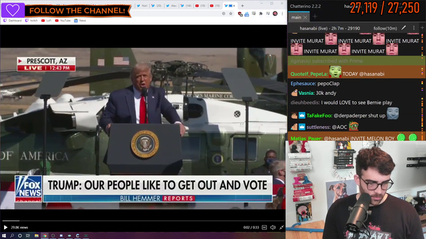
Task: Open the YouTube bookmark
Action: tap(63, 21)
